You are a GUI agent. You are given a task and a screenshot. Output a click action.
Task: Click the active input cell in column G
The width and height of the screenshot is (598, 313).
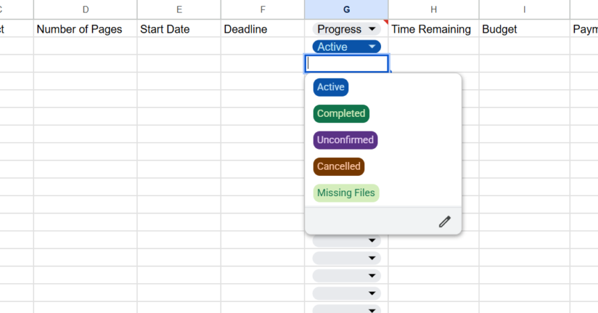pos(346,63)
